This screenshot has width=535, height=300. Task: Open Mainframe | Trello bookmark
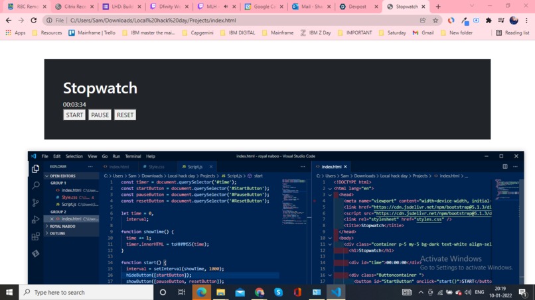point(92,32)
